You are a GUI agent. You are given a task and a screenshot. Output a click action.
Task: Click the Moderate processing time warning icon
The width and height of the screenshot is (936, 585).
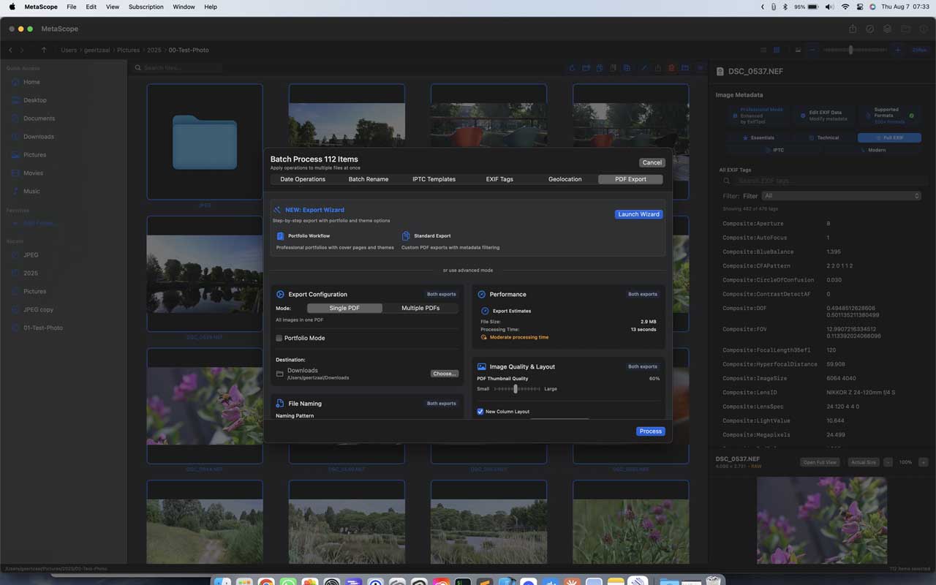point(484,337)
